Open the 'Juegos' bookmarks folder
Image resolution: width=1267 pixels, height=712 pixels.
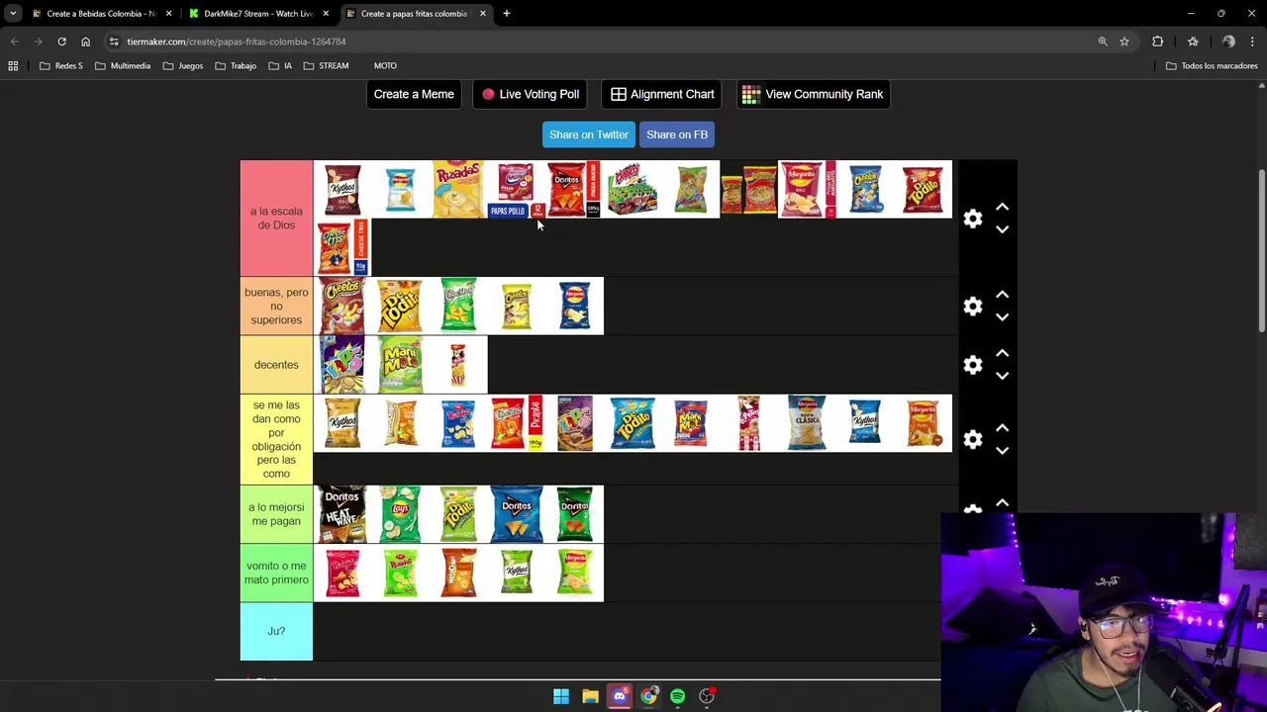[183, 66]
